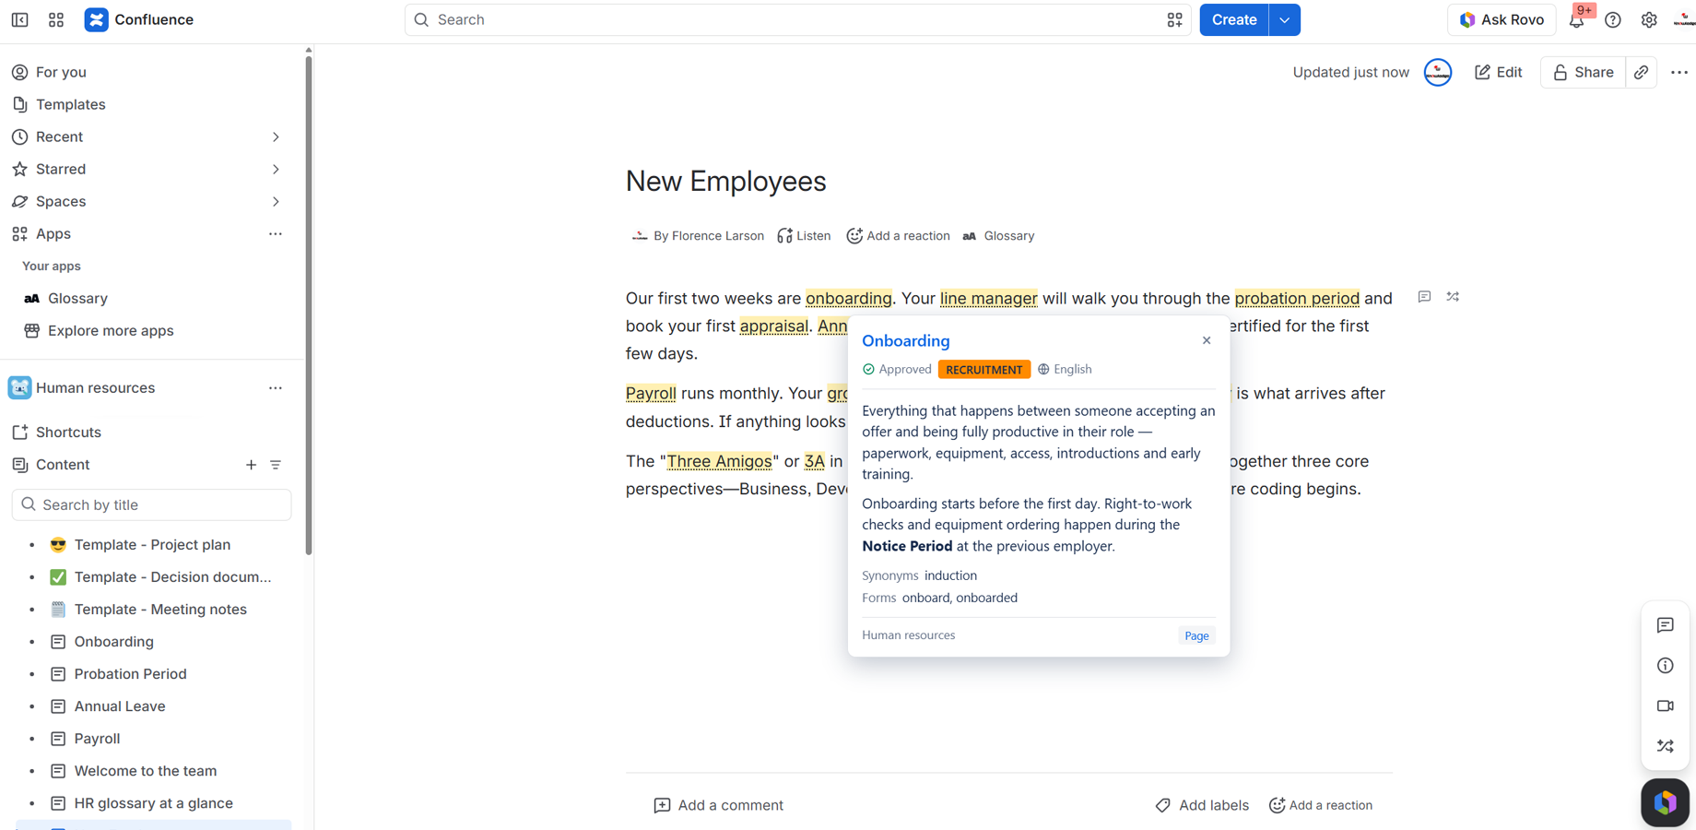1696x830 pixels.
Task: Open the Rovo chat floating button
Action: (1666, 802)
